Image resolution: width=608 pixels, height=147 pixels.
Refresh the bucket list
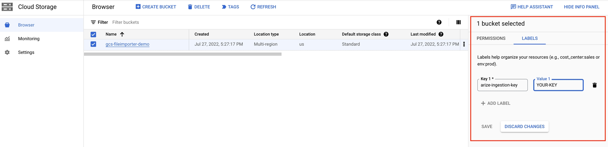click(x=263, y=7)
